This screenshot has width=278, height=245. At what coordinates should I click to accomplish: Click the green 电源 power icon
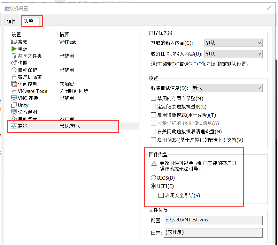tap(14, 49)
